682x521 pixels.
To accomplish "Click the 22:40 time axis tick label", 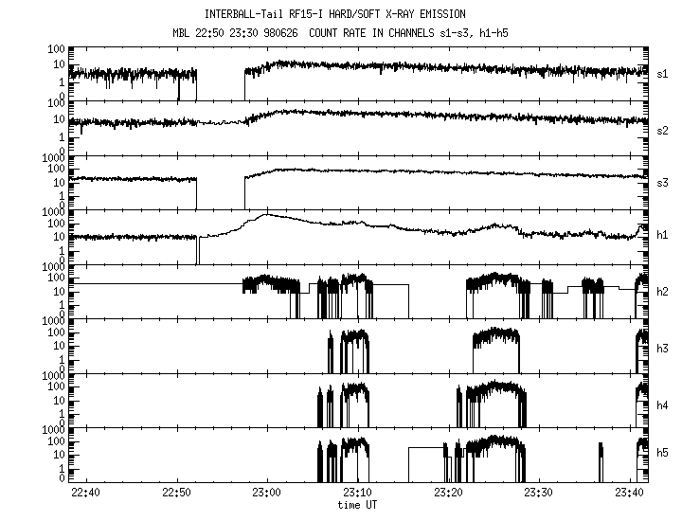I will (x=86, y=493).
